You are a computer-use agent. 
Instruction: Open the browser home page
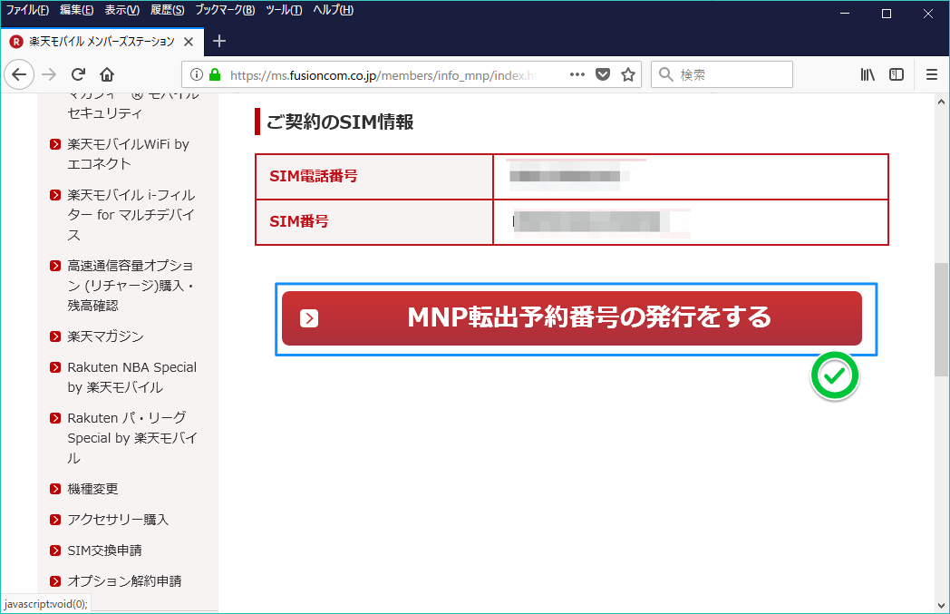[107, 74]
